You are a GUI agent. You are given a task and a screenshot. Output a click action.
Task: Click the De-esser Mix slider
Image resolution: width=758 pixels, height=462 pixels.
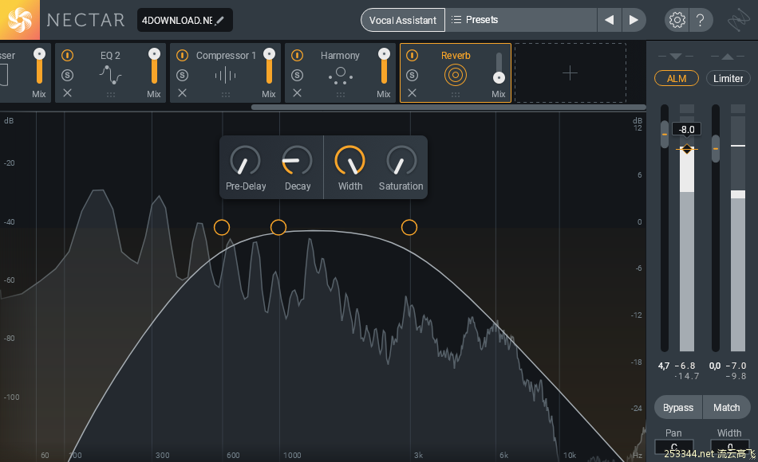click(39, 67)
